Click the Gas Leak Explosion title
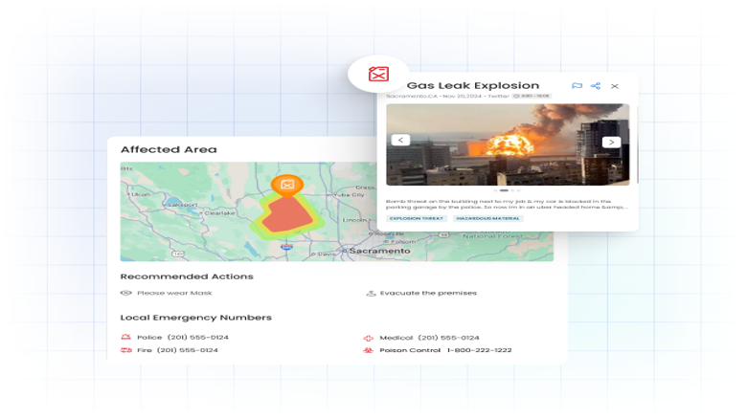 472,85
